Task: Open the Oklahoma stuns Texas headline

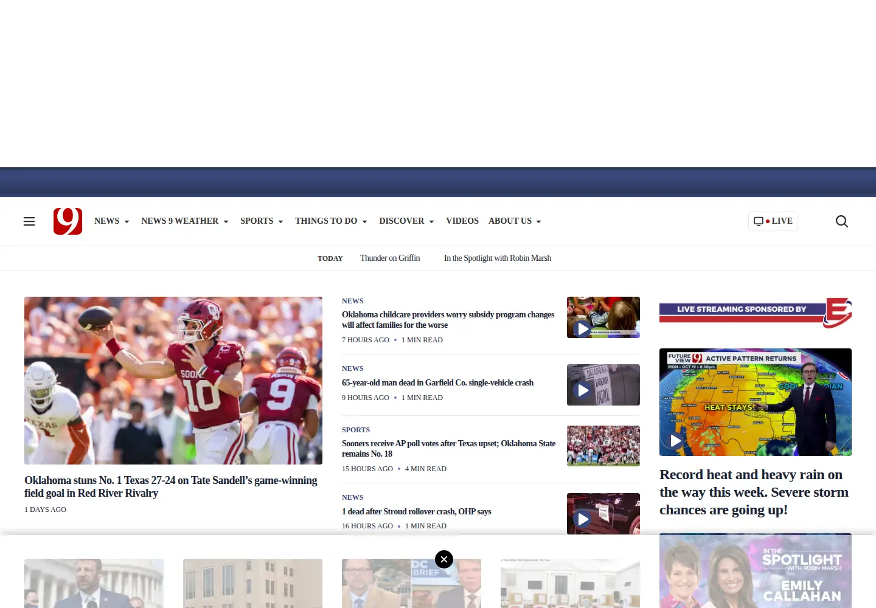Action: pyautogui.click(x=171, y=487)
